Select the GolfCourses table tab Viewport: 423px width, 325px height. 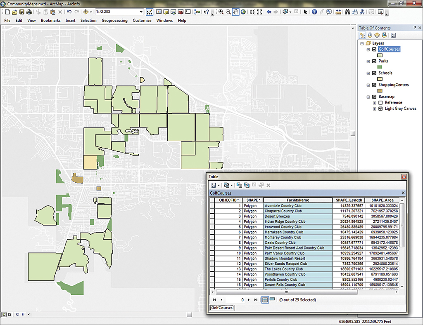[222, 308]
